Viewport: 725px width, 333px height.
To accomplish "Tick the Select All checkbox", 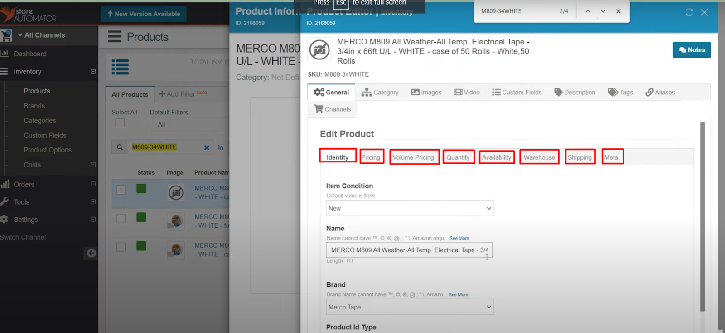I will point(120,123).
